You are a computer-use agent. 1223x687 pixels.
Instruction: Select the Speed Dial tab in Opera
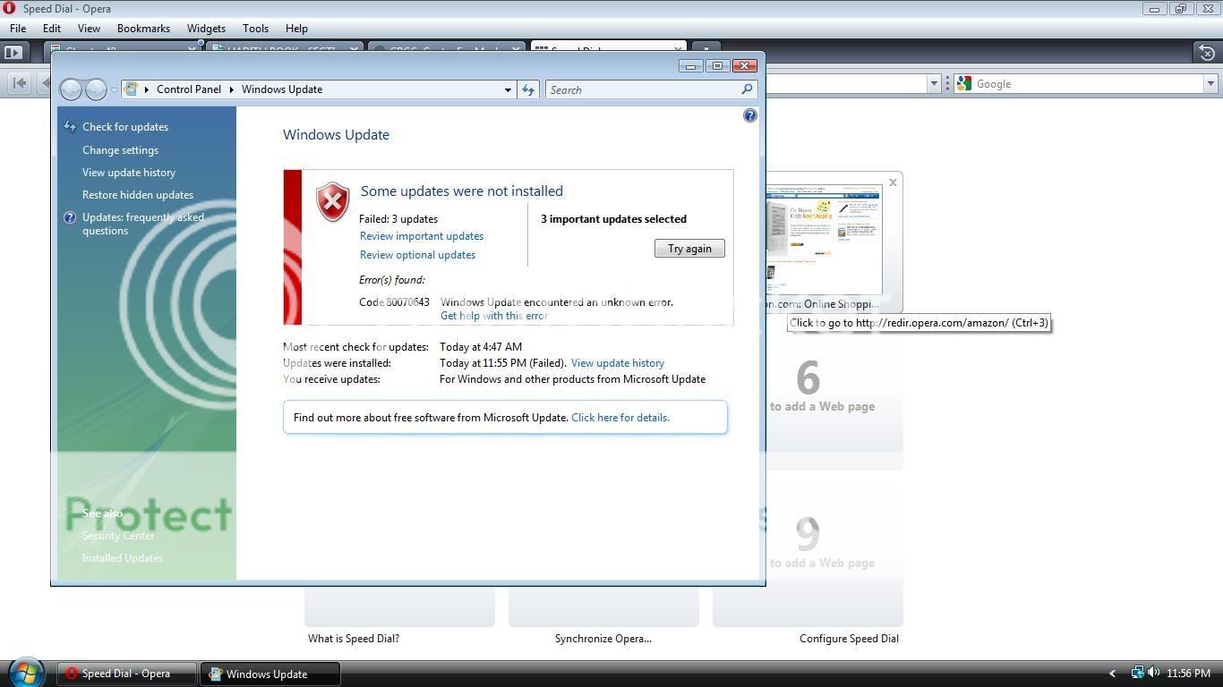coord(608,49)
